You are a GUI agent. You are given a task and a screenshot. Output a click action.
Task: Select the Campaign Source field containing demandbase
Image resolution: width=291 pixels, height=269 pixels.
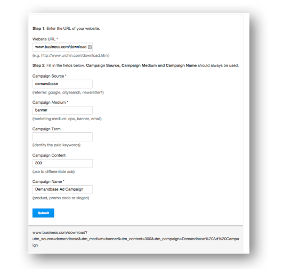pos(62,84)
